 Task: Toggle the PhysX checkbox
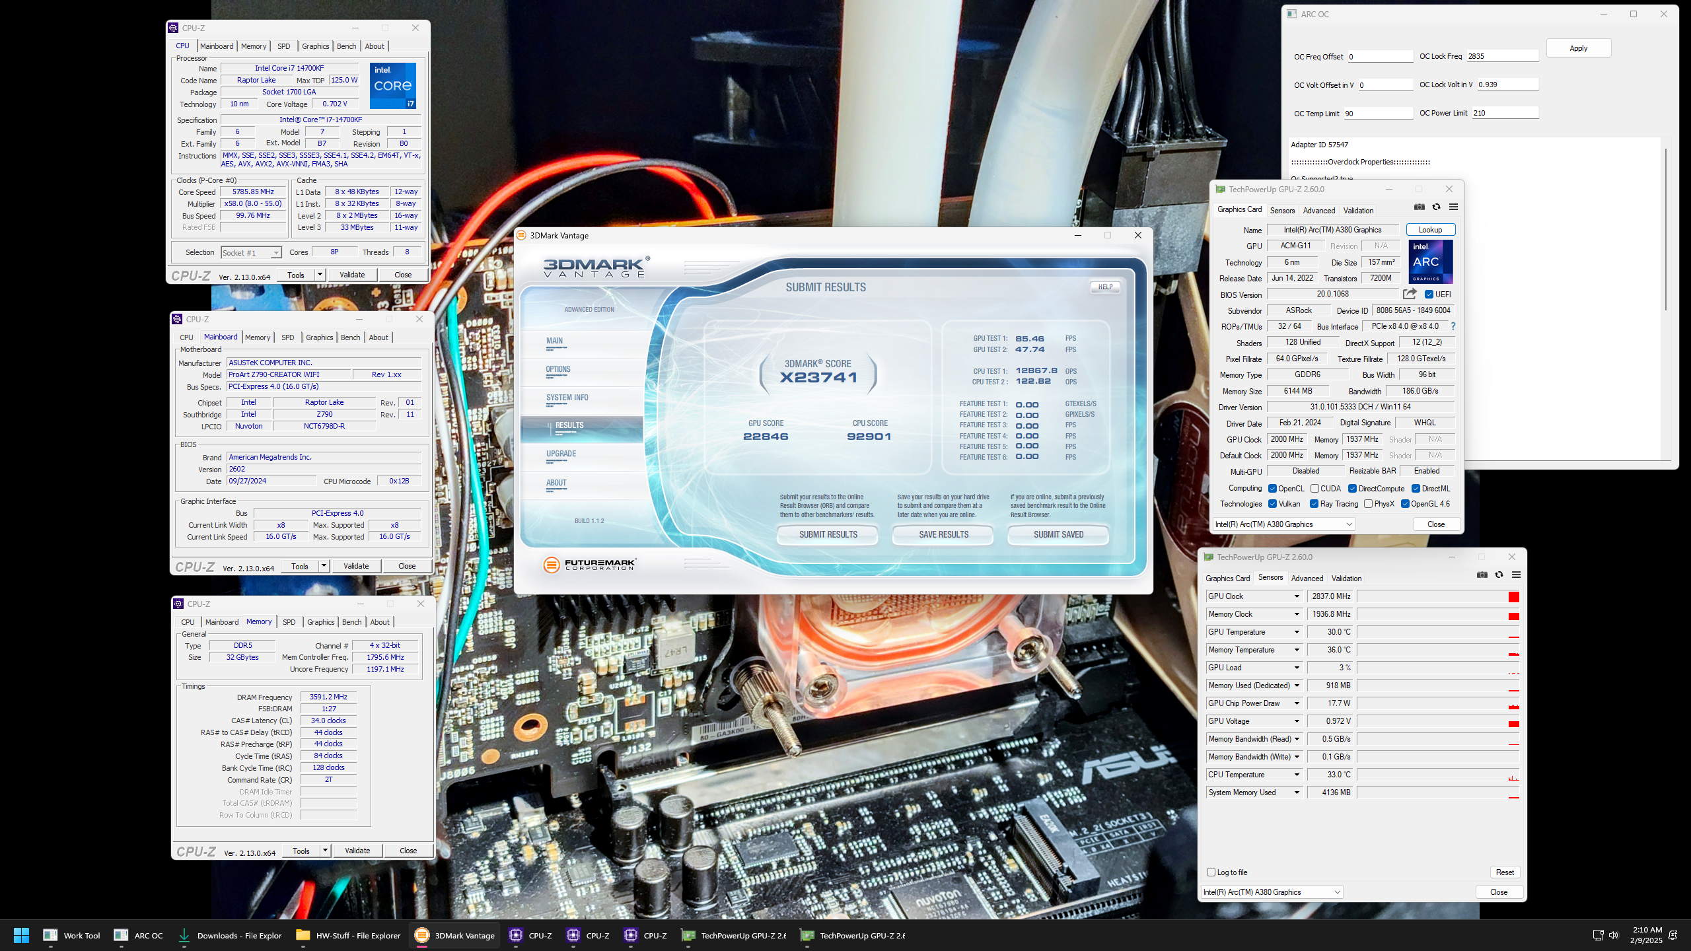point(1368,504)
